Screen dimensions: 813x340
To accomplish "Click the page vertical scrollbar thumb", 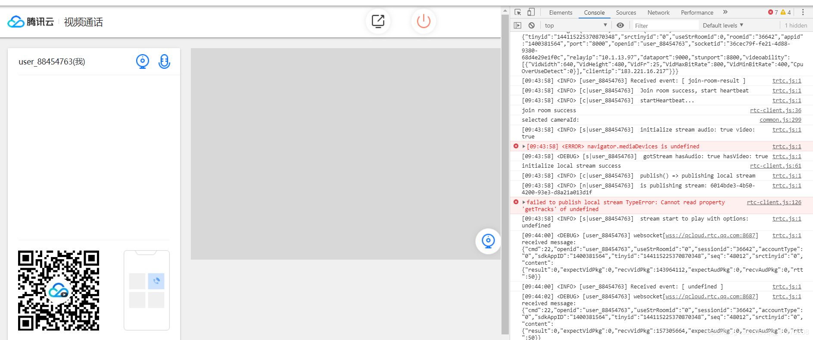I will click(x=505, y=174).
